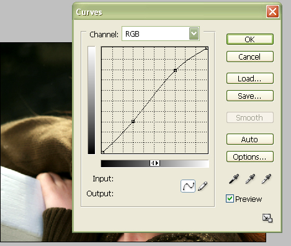Flip the gradient bar direction arrows

154,163
